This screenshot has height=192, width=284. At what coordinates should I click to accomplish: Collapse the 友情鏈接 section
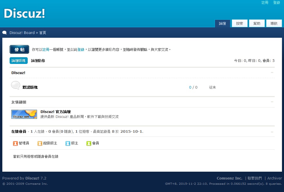pyautogui.click(x=272, y=102)
